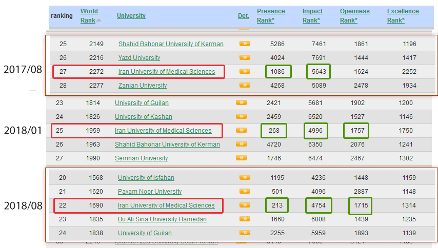Open details icon for Shahid Bahonar row ranked 25
The width and height of the screenshot is (438, 248).
[245, 44]
